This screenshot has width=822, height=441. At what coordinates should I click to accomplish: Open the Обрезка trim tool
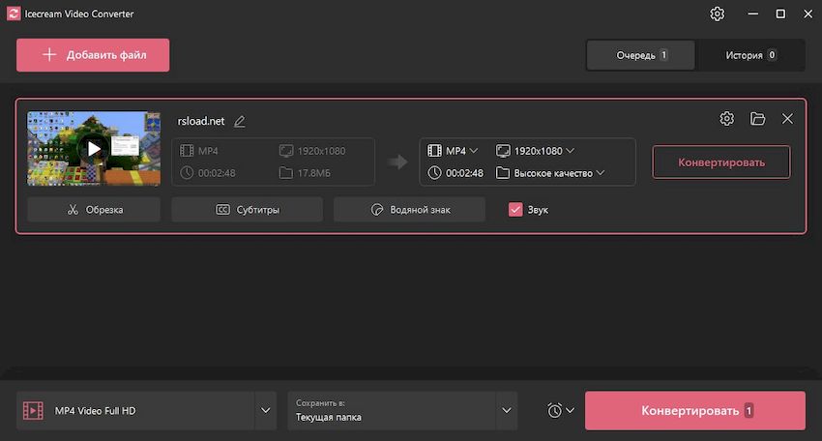point(94,210)
